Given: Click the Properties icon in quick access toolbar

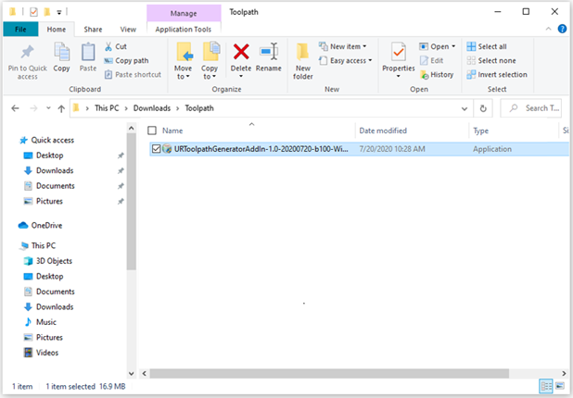Looking at the screenshot, I should point(33,12).
